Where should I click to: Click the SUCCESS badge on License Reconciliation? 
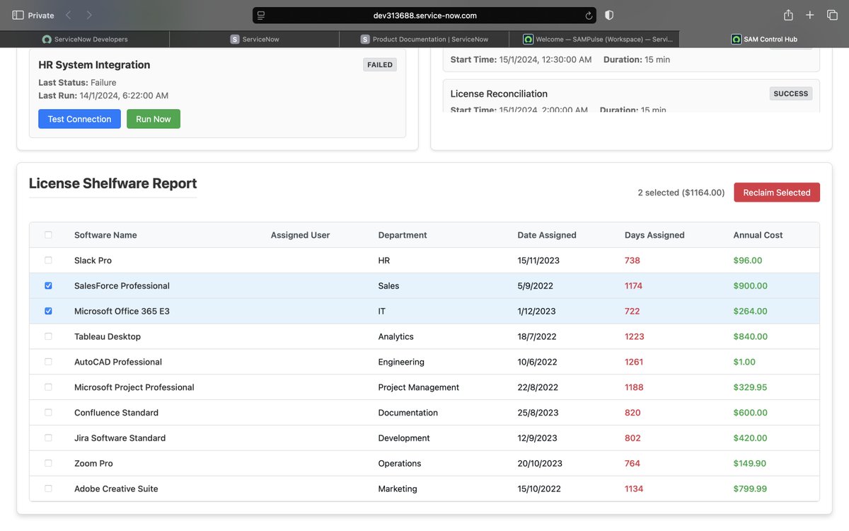coord(791,93)
